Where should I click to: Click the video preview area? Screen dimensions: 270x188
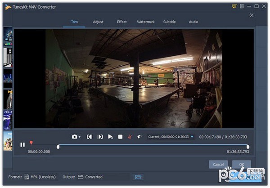(134, 79)
